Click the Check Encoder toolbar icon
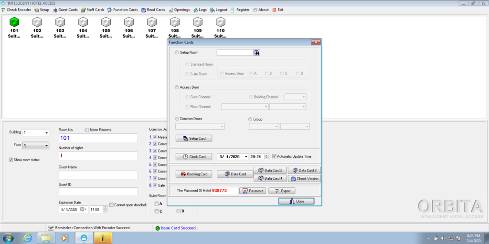489x244 pixels. coord(3,10)
